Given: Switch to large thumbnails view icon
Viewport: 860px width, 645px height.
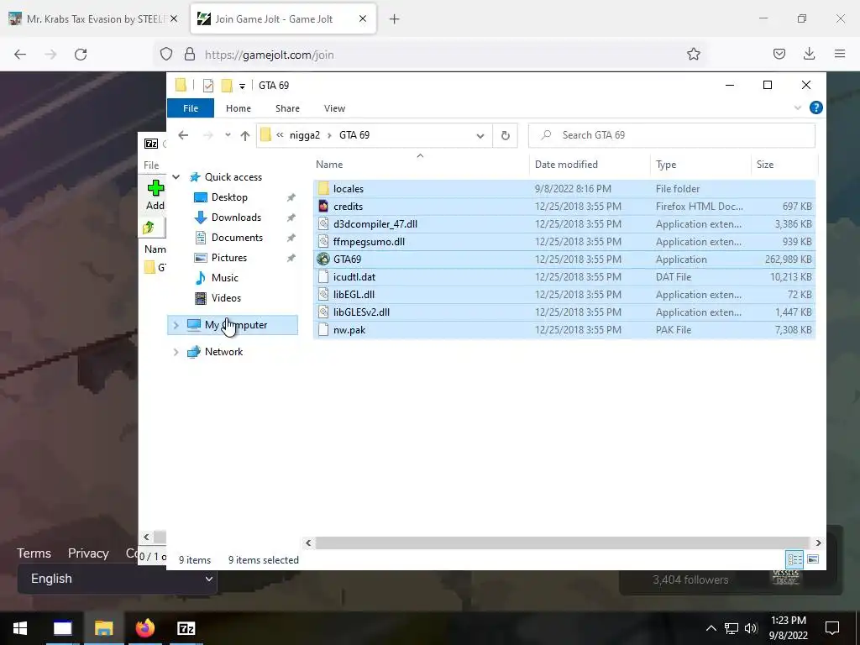Looking at the screenshot, I should tap(813, 559).
